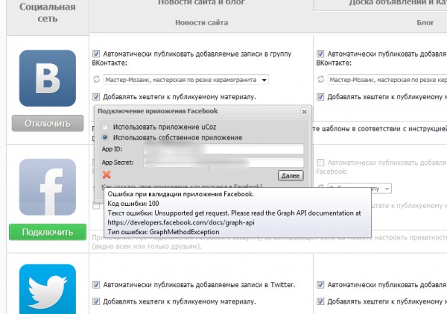This screenshot has height=314, width=447.
Task: Open Facebook group dropdown in Блог column
Action: [360, 189]
